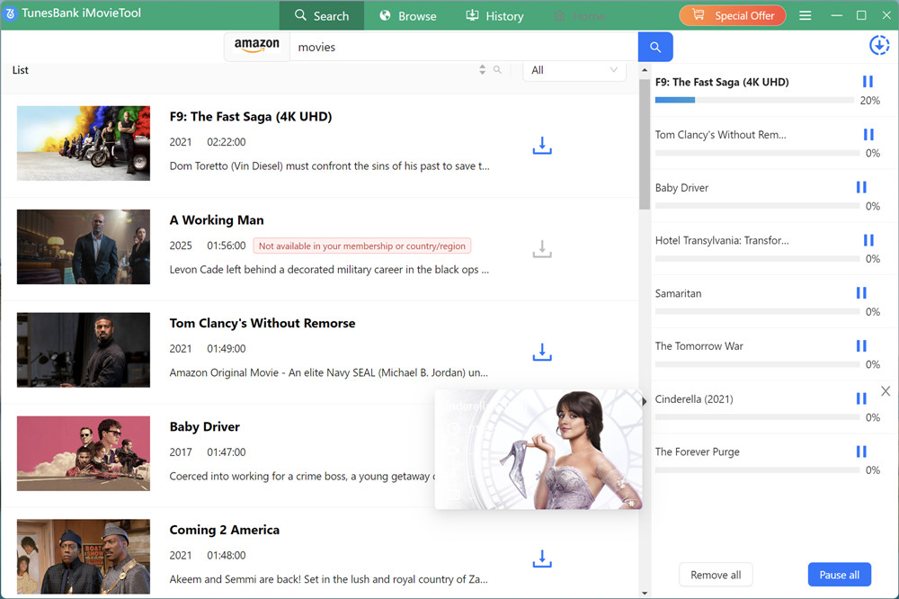Pause Cinderella (2021) download
899x599 pixels.
coord(861,398)
